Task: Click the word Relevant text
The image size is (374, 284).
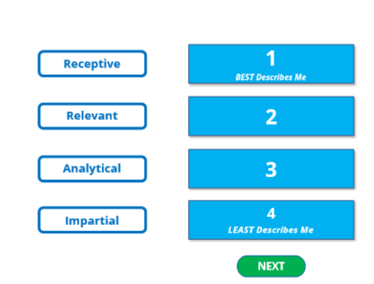Action: pos(92,116)
